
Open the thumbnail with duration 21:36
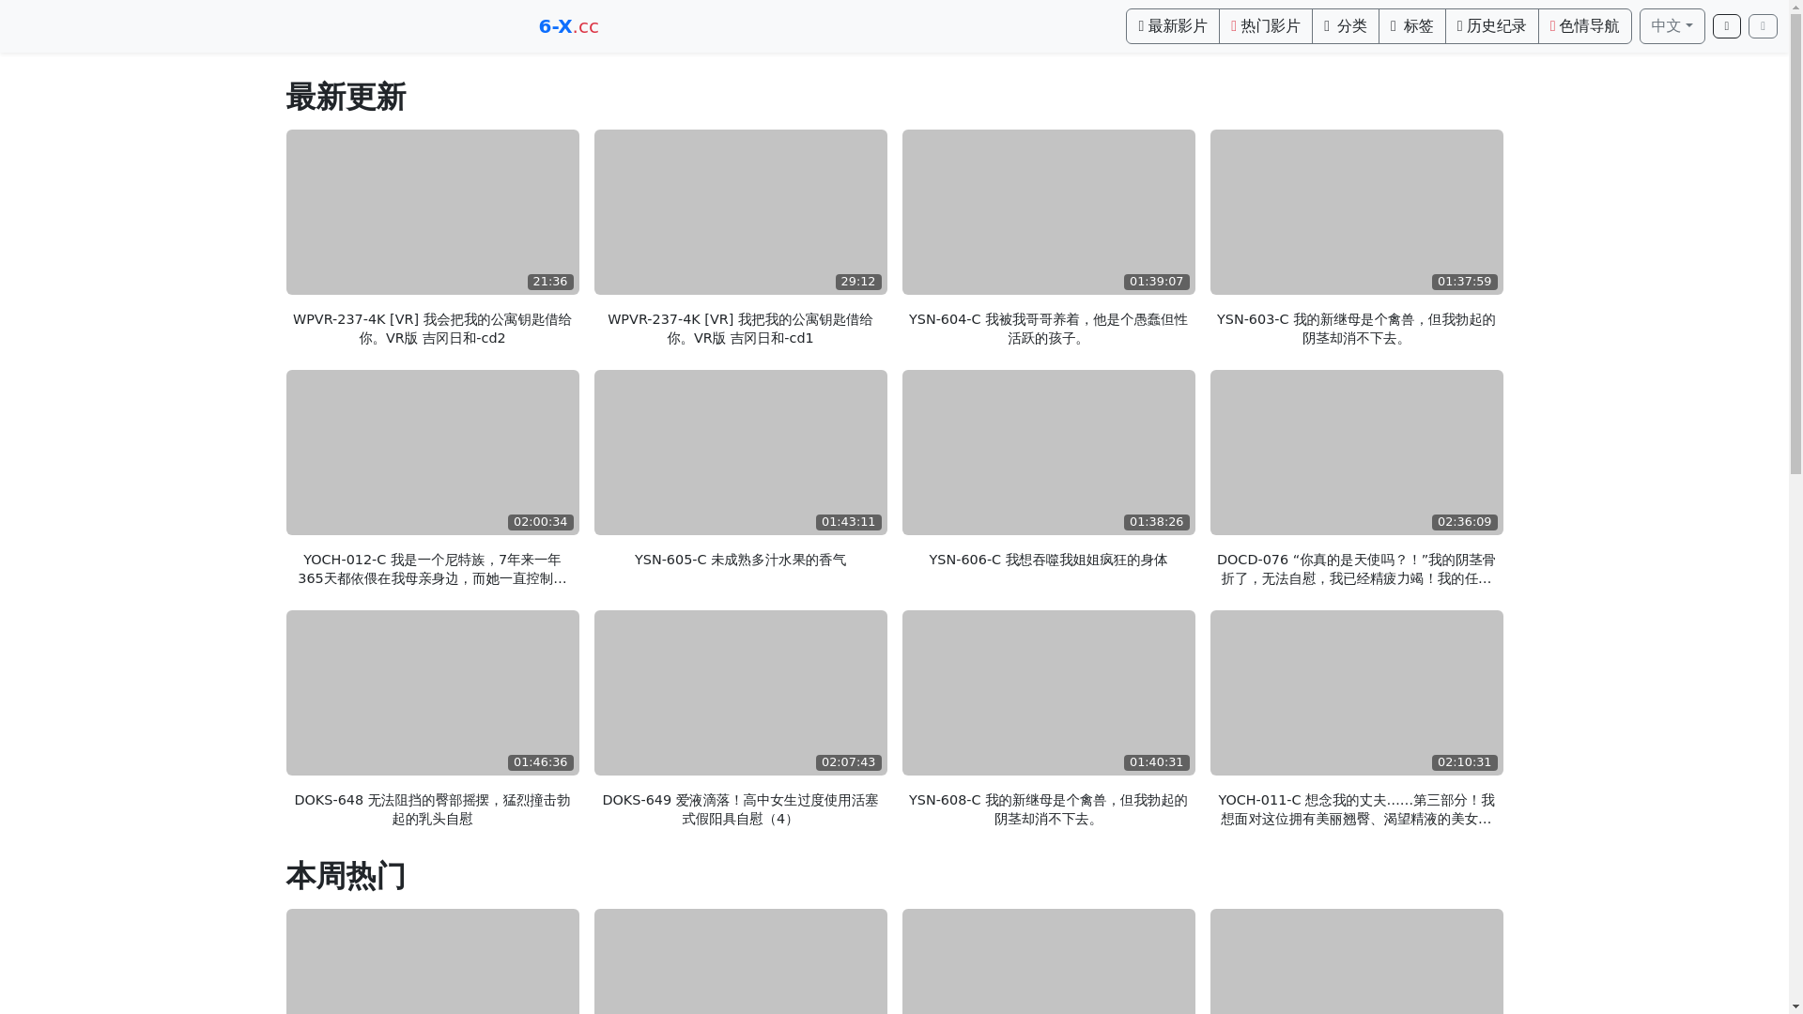click(432, 212)
